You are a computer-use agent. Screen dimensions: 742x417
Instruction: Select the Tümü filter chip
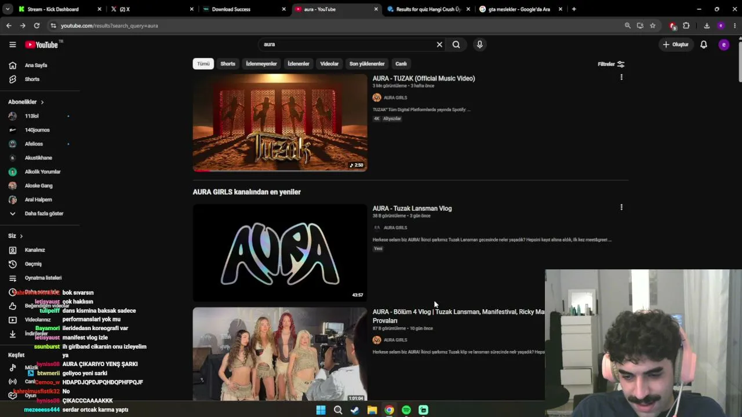click(x=203, y=64)
